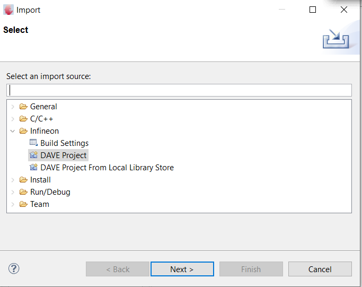Click the Build Settings icon

[x=33, y=143]
